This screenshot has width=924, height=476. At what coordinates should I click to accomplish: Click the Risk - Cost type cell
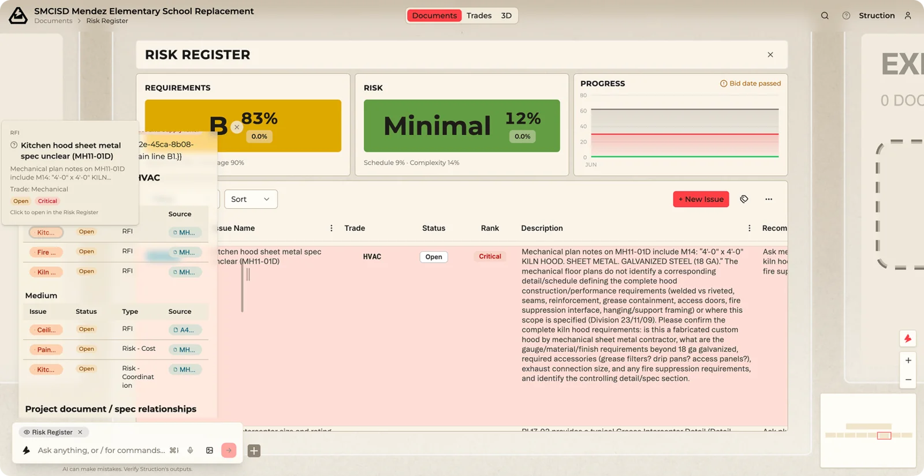coord(139,348)
